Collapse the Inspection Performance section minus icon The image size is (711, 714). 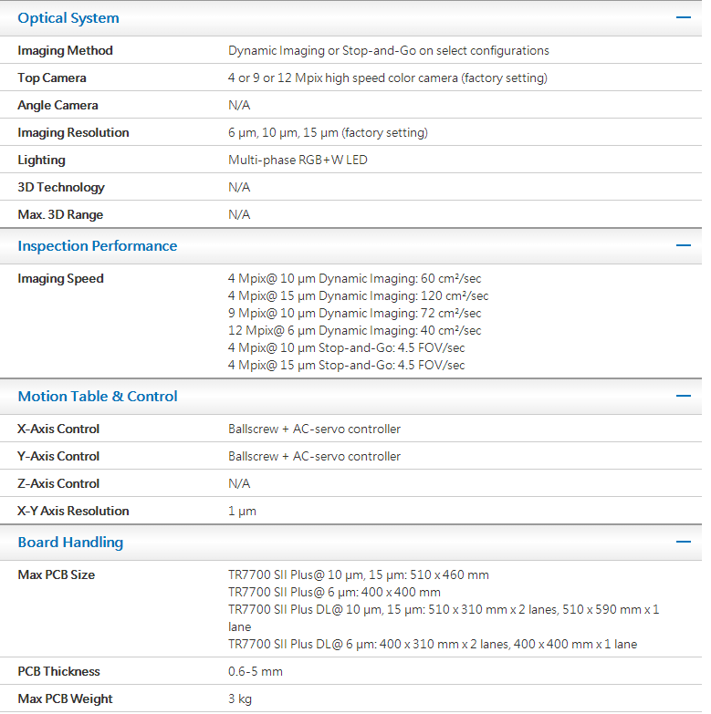pos(684,245)
